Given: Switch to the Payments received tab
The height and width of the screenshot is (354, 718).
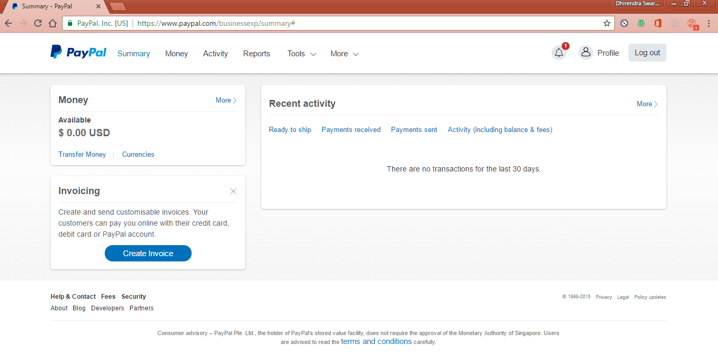Looking at the screenshot, I should [351, 129].
